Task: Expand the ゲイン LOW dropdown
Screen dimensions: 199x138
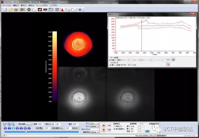Action: [x=95, y=124]
